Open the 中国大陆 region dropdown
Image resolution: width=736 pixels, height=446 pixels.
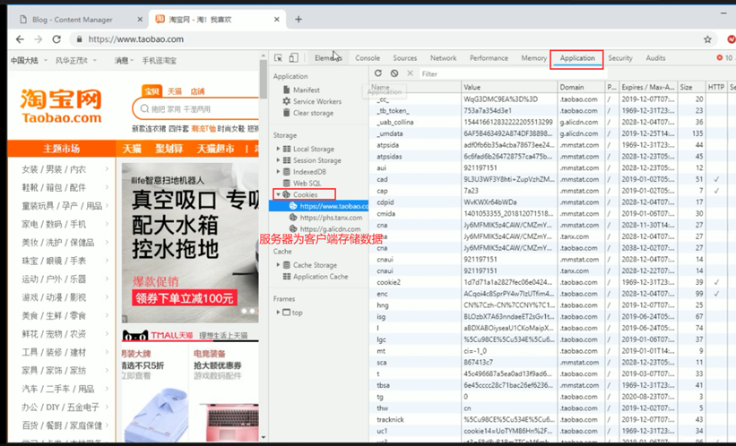pyautogui.click(x=29, y=61)
